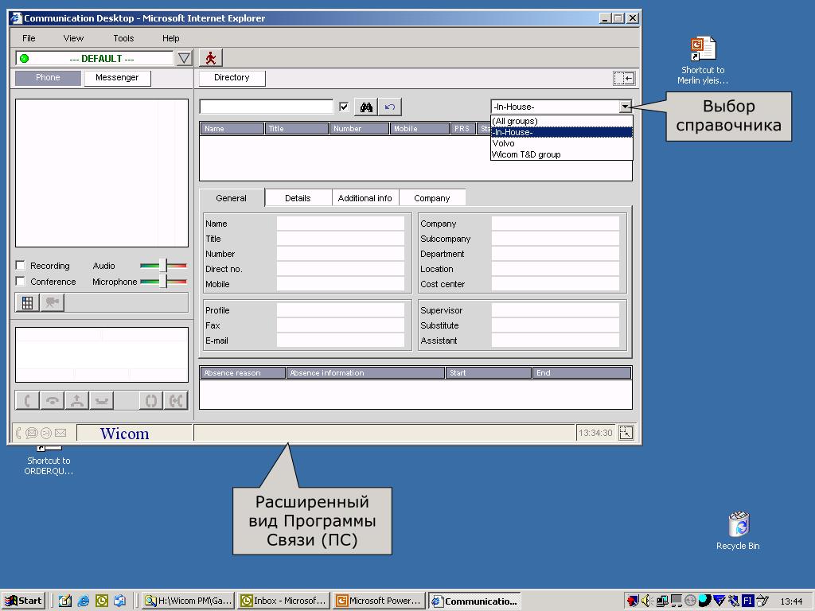This screenshot has width=815, height=611.
Task: Open the Help menu
Action: tap(171, 38)
